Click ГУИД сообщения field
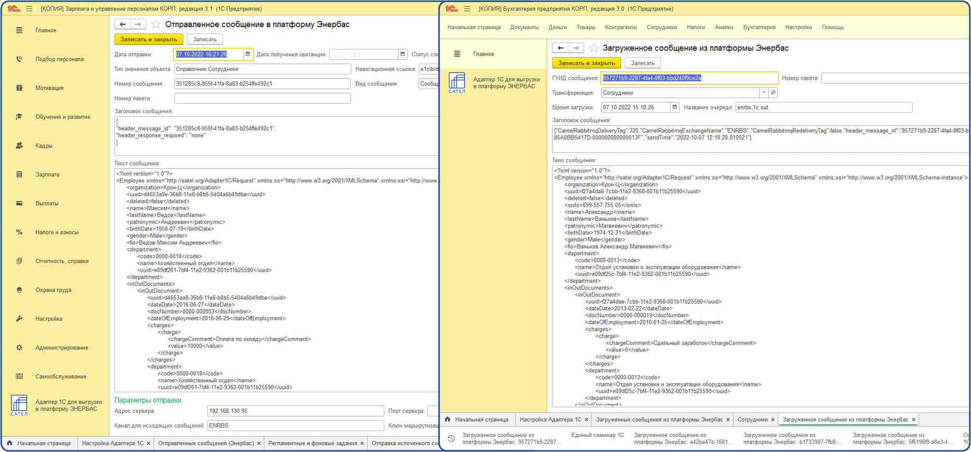 (x=689, y=78)
